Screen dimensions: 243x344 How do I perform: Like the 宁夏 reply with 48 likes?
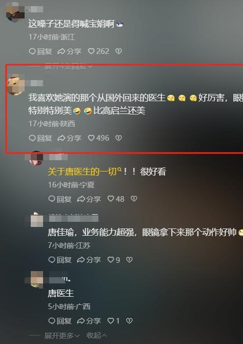pyautogui.click(x=116, y=199)
